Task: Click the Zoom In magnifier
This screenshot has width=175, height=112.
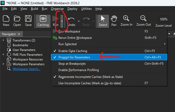Action: [126, 21]
